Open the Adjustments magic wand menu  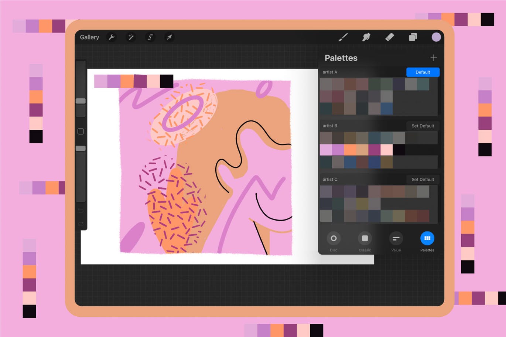pyautogui.click(x=131, y=37)
